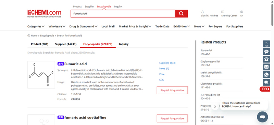The width and height of the screenshot is (274, 125).
Task: Select Encyclopedia search type above search box
Action: pyautogui.click(x=104, y=6)
